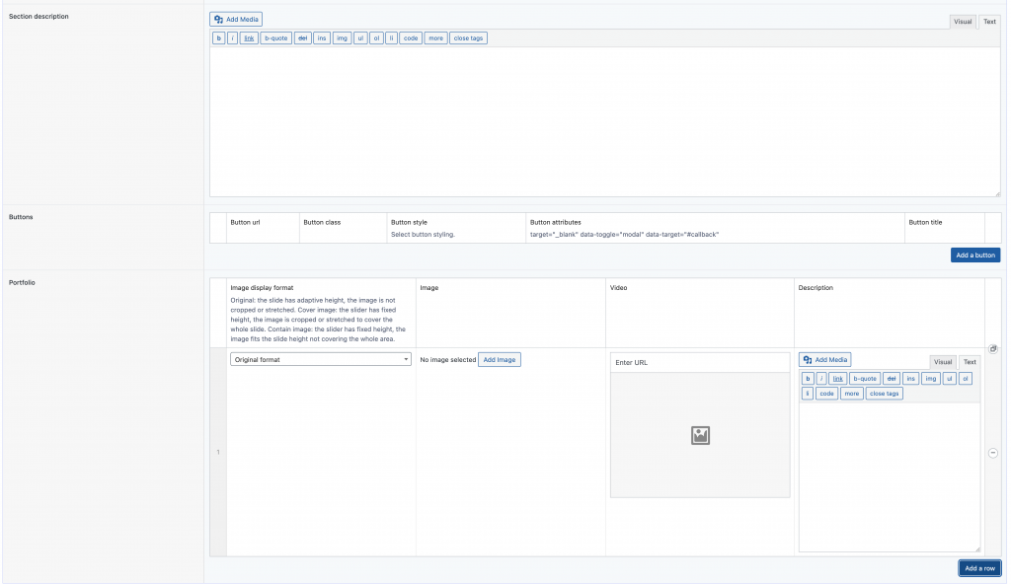Click the 'No image selected' text
The image size is (1011, 584).
point(447,360)
